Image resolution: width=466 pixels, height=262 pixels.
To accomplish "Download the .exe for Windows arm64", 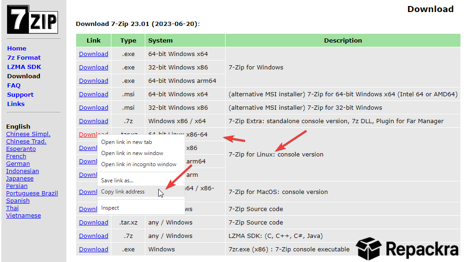I will 93,81.
